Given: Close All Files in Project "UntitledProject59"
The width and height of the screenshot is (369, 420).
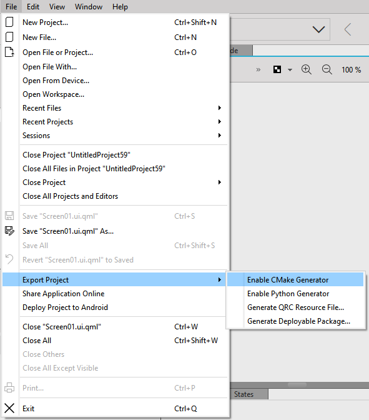Looking at the screenshot, I should 115,169.
